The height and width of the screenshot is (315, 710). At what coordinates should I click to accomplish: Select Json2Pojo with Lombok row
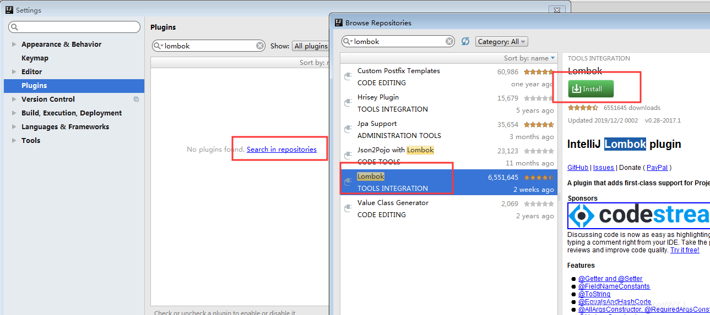tap(448, 156)
